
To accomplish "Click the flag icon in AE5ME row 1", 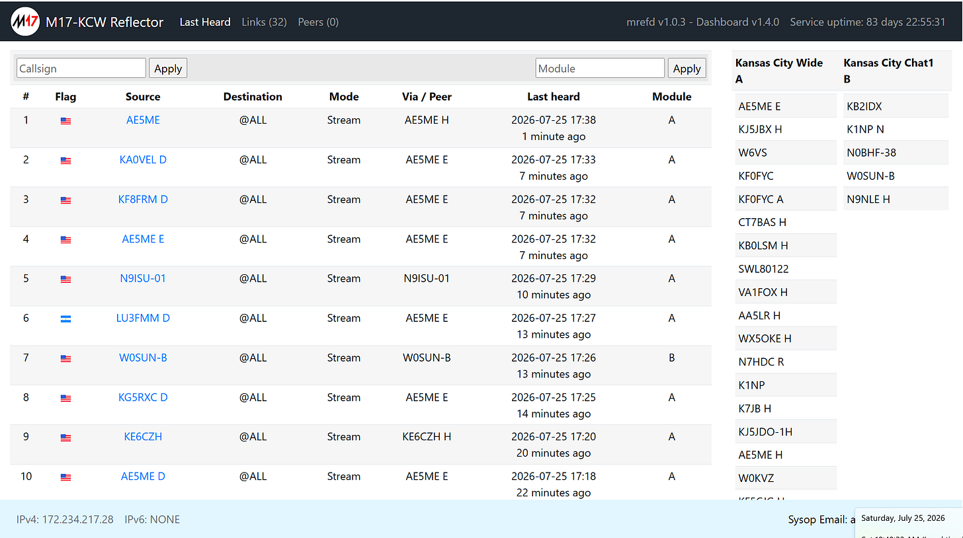I will [65, 121].
